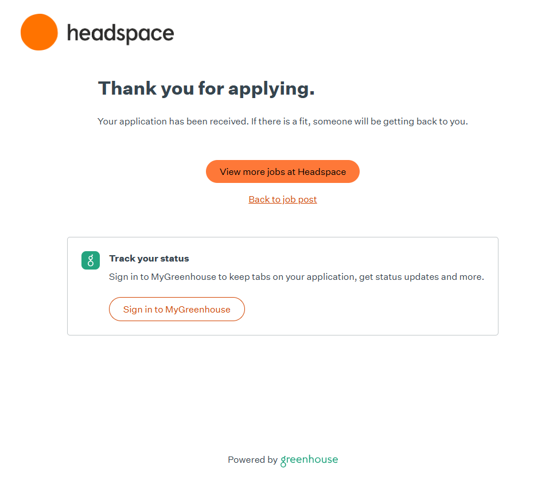This screenshot has height=480, width=557.
Task: Click the Thank you for applying heading
Action: point(207,88)
